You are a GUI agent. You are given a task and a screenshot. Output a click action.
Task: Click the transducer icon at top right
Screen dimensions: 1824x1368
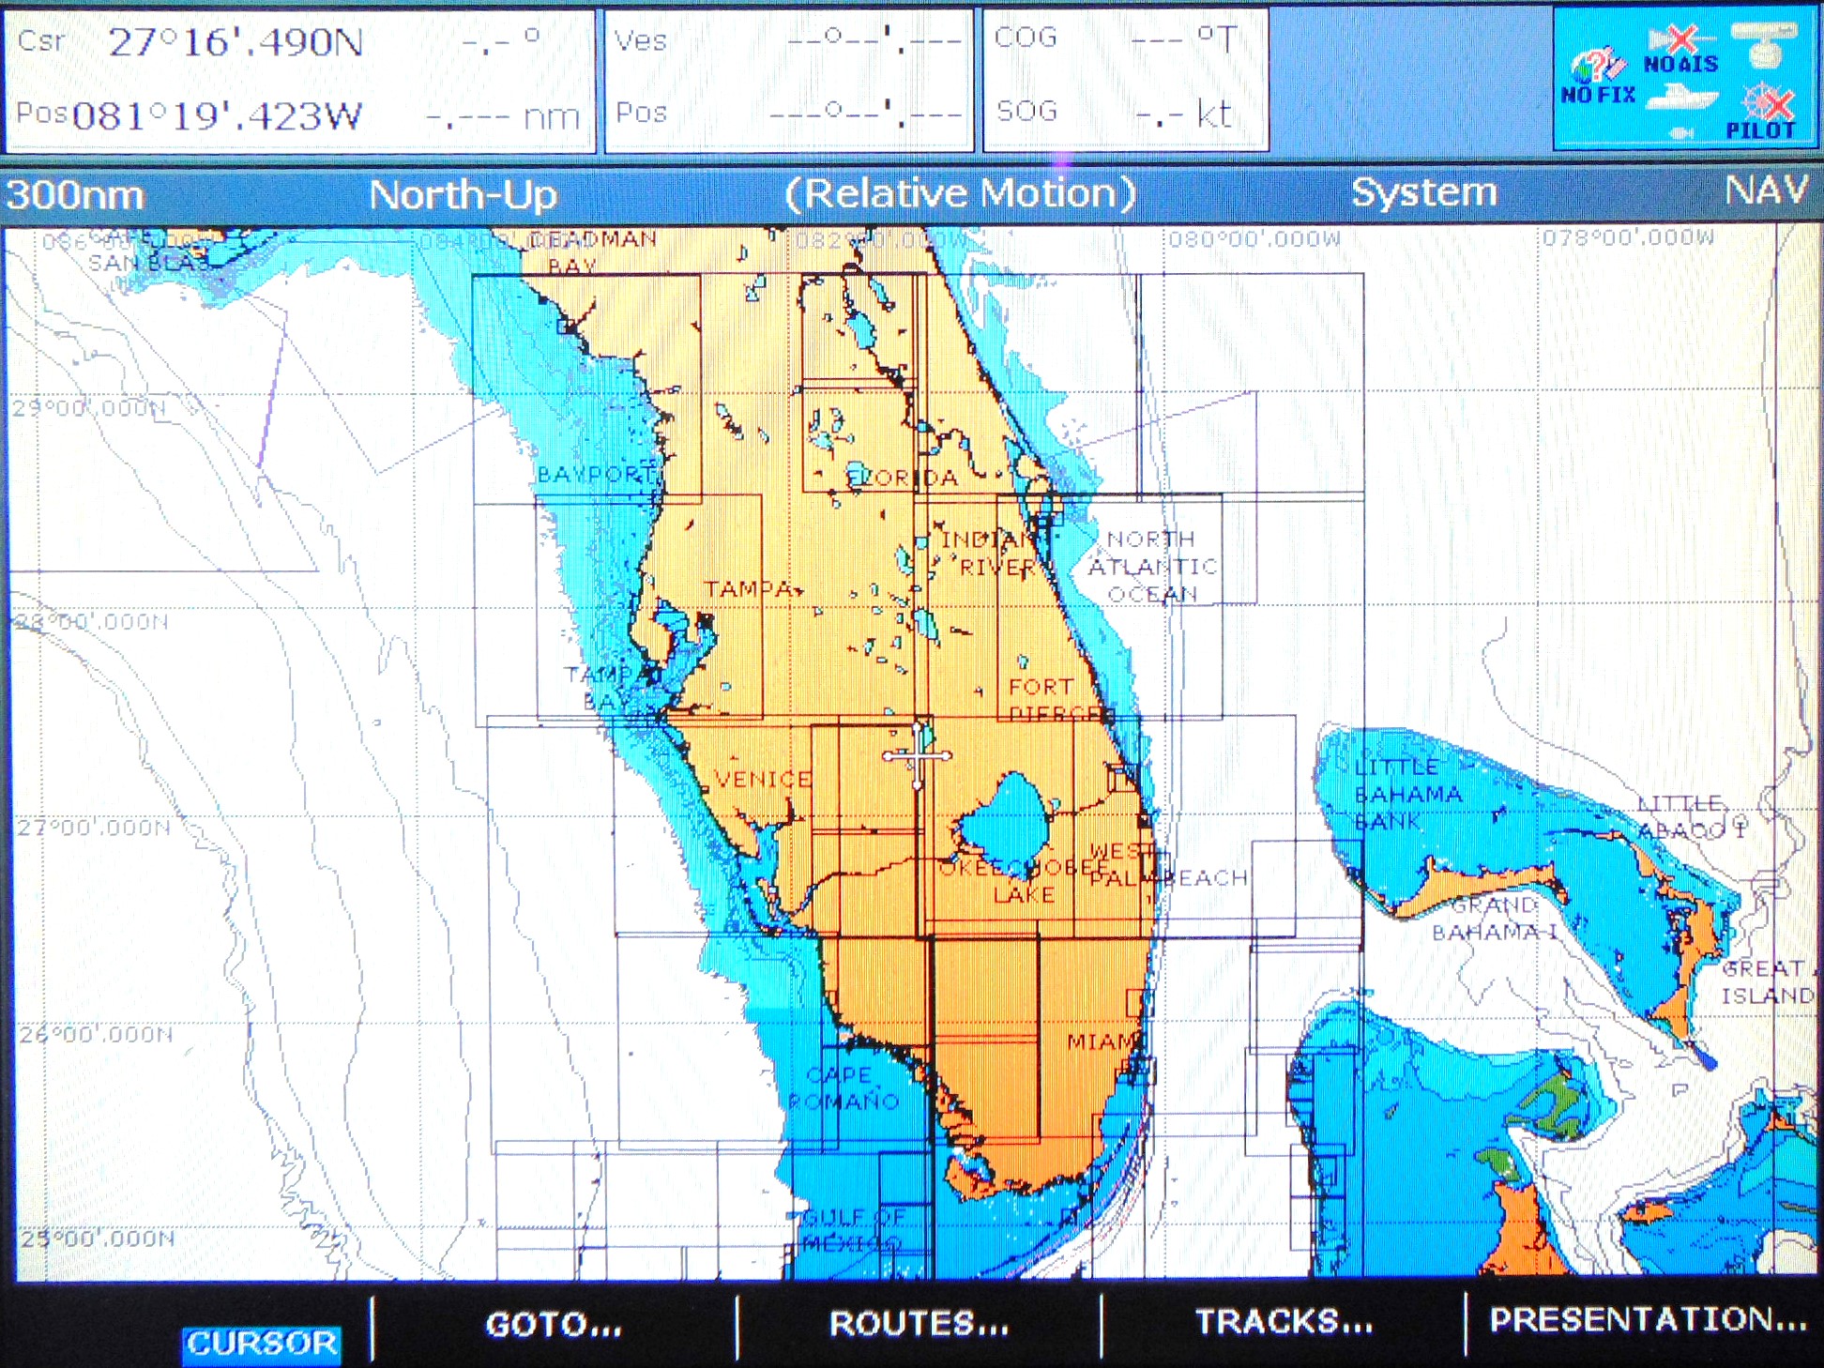pos(1764,45)
